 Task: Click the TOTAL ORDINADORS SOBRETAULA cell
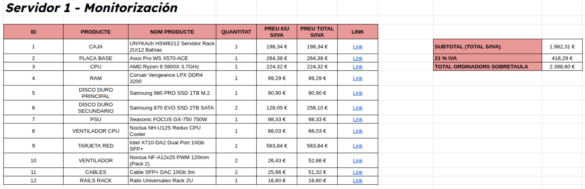487,67
